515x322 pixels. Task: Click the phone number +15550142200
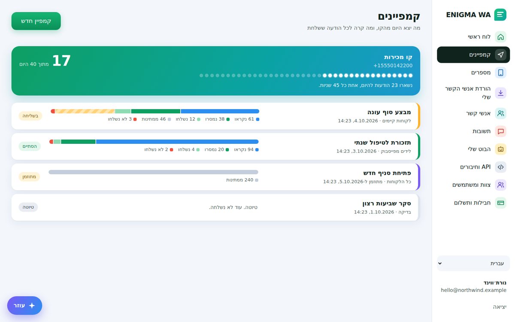[x=393, y=66]
